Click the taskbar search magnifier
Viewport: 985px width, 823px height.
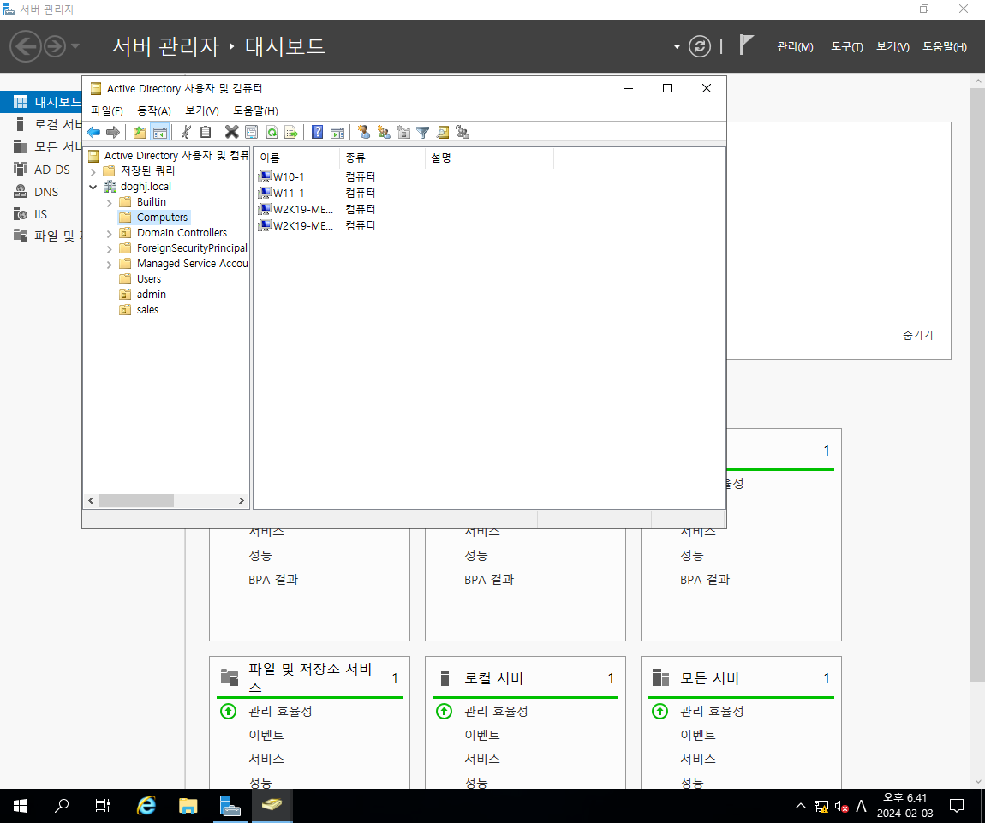click(62, 805)
